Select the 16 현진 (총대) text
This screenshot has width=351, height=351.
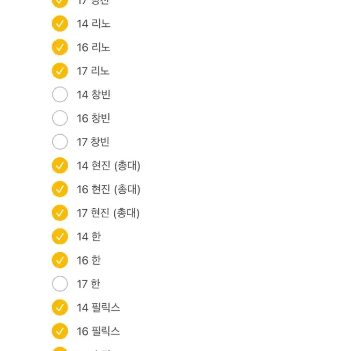[x=108, y=189]
